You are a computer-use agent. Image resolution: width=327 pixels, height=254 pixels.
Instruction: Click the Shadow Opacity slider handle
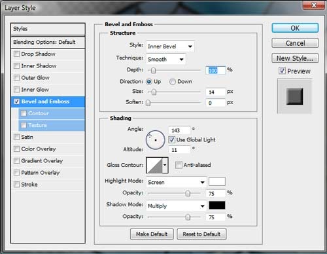click(x=188, y=217)
